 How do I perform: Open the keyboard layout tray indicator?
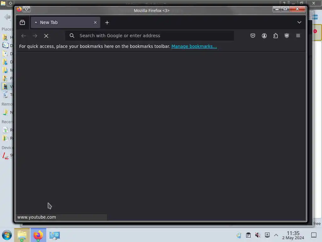(267, 235)
